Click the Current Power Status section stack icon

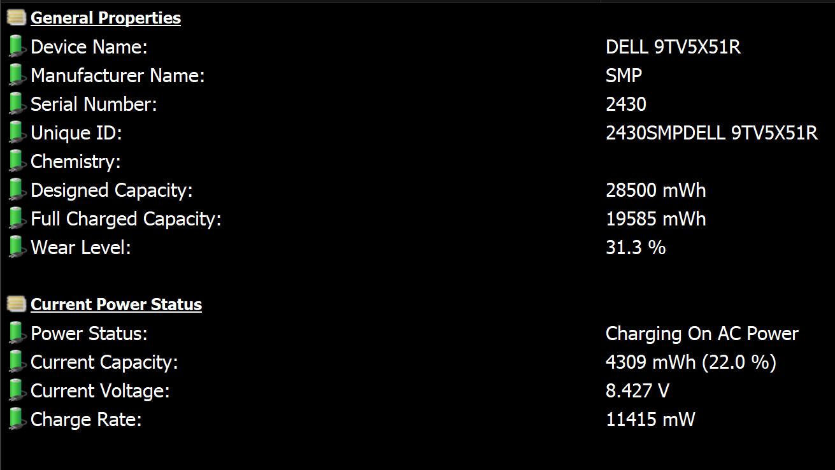pos(17,304)
